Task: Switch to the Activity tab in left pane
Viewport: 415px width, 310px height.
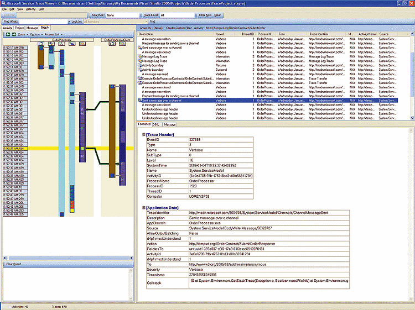Action: click(7, 28)
